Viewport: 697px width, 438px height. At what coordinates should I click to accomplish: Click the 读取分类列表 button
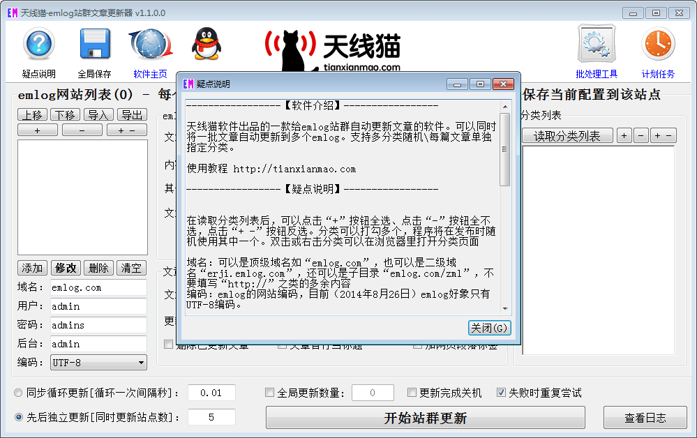coord(567,135)
